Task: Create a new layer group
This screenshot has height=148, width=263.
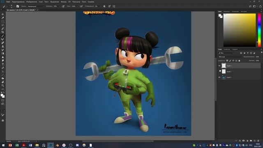Action: 251,141
